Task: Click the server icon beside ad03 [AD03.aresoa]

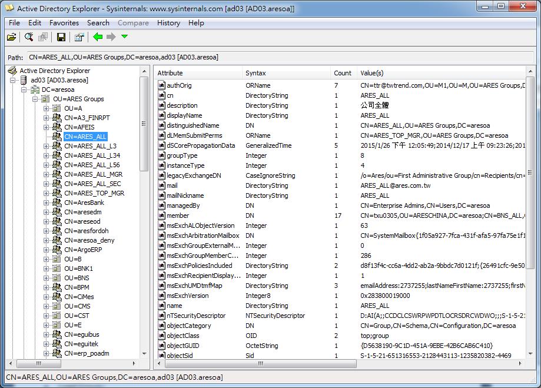Action: [x=24, y=80]
